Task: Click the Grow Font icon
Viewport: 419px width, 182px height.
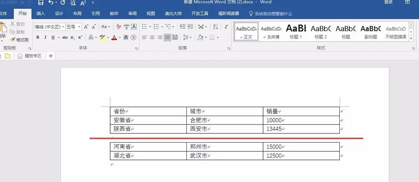Action: [x=86, y=27]
